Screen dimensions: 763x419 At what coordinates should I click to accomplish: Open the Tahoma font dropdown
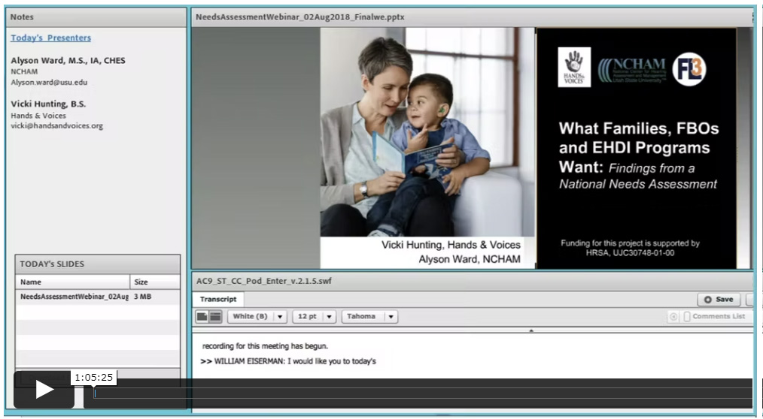tap(369, 317)
